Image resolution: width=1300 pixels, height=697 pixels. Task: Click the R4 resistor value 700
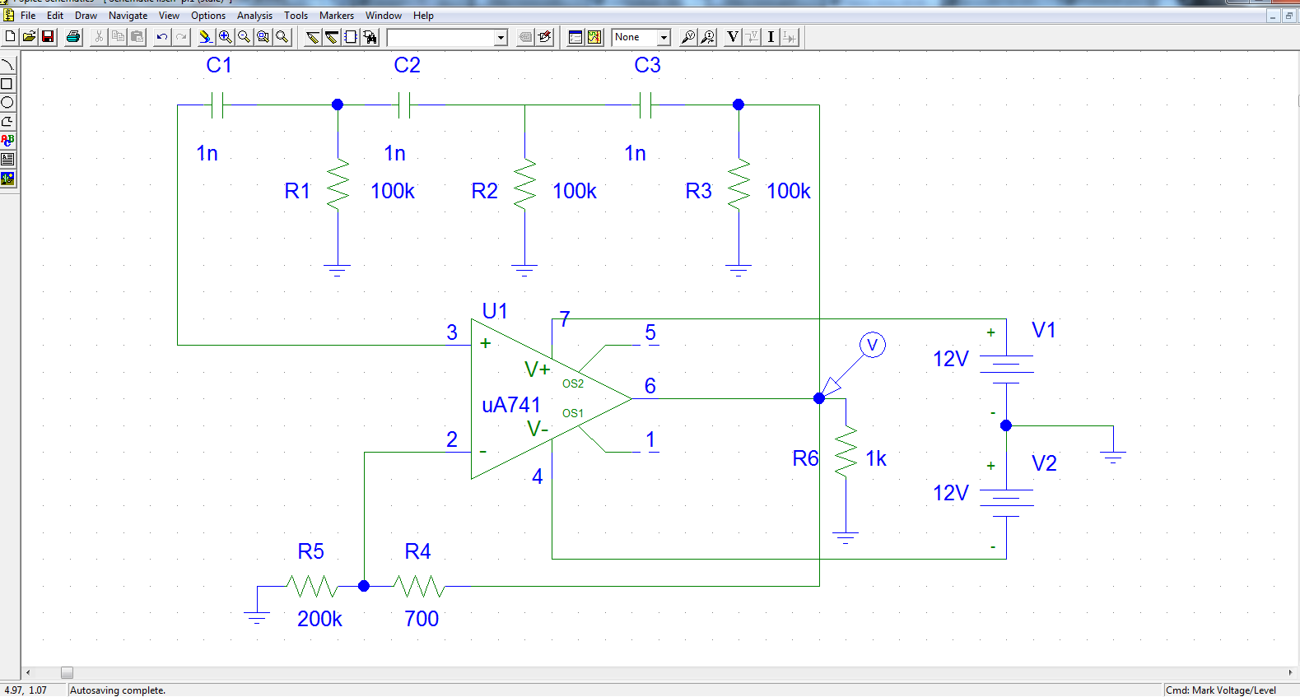click(x=422, y=619)
